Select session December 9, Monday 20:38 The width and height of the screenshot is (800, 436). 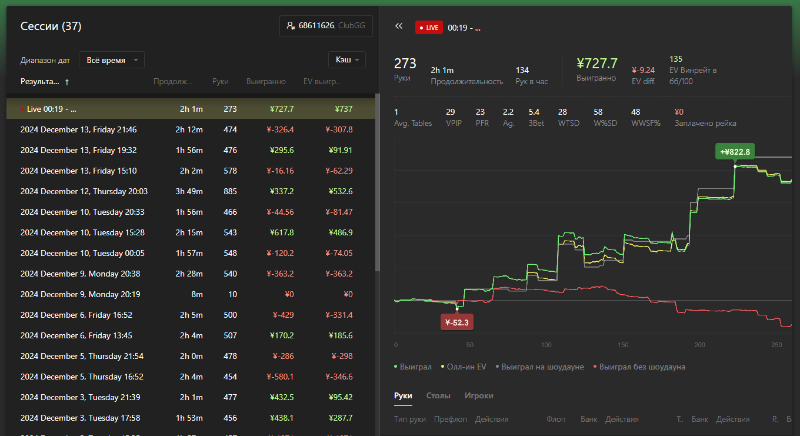(191, 274)
